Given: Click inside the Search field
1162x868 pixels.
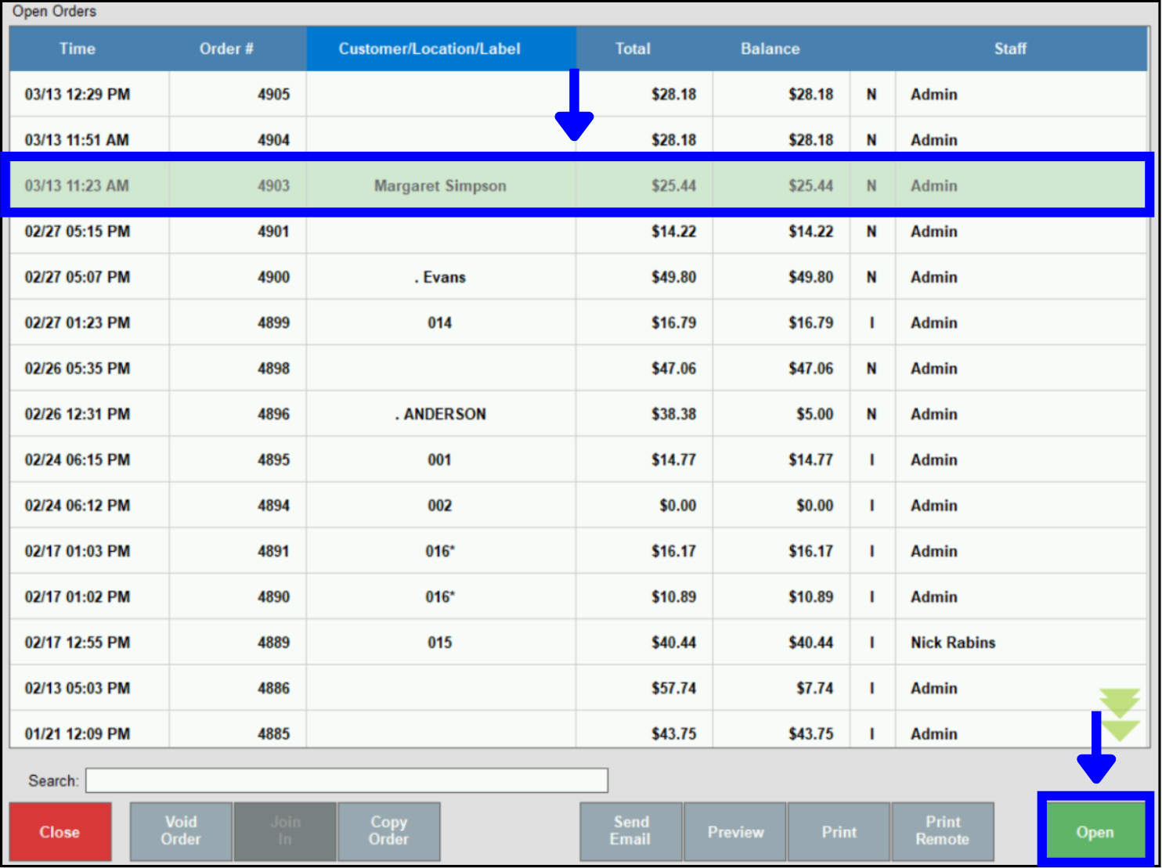Looking at the screenshot, I should (347, 780).
